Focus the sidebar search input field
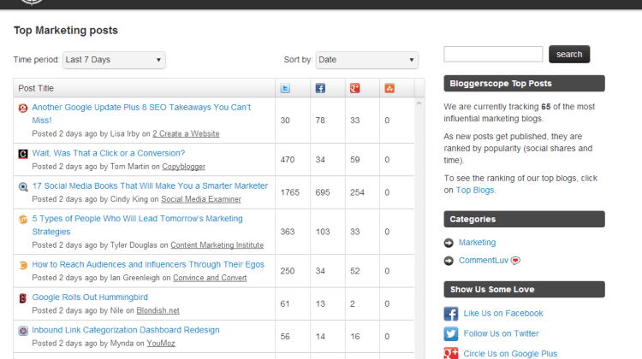 [493, 54]
